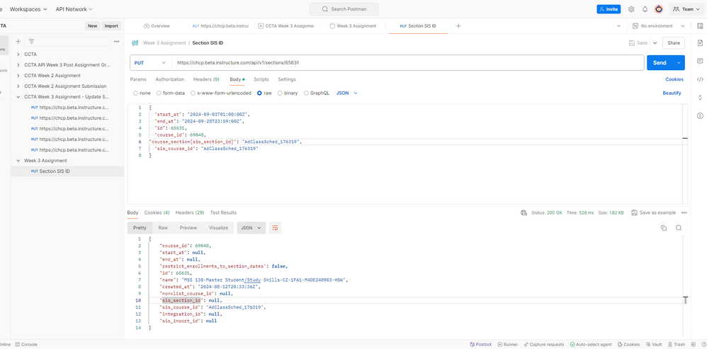
Task: Open the Runner from status bar
Action: pyautogui.click(x=507, y=345)
